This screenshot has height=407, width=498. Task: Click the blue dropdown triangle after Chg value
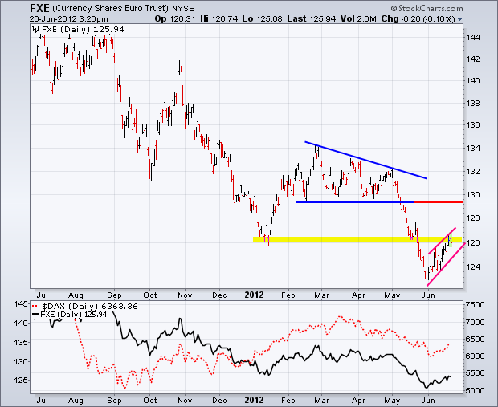pos(459,20)
